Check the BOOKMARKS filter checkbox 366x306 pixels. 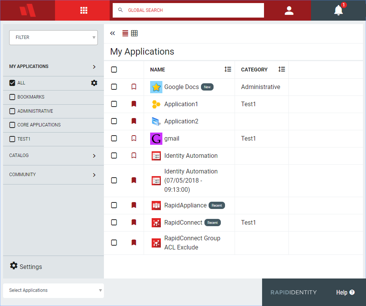tap(12, 97)
